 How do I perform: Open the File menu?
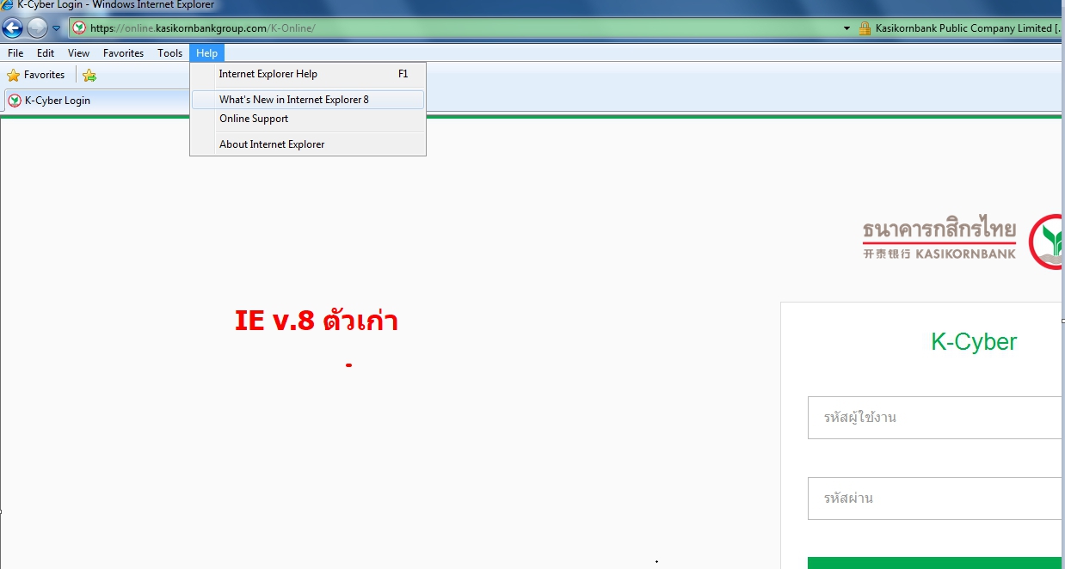[x=15, y=53]
